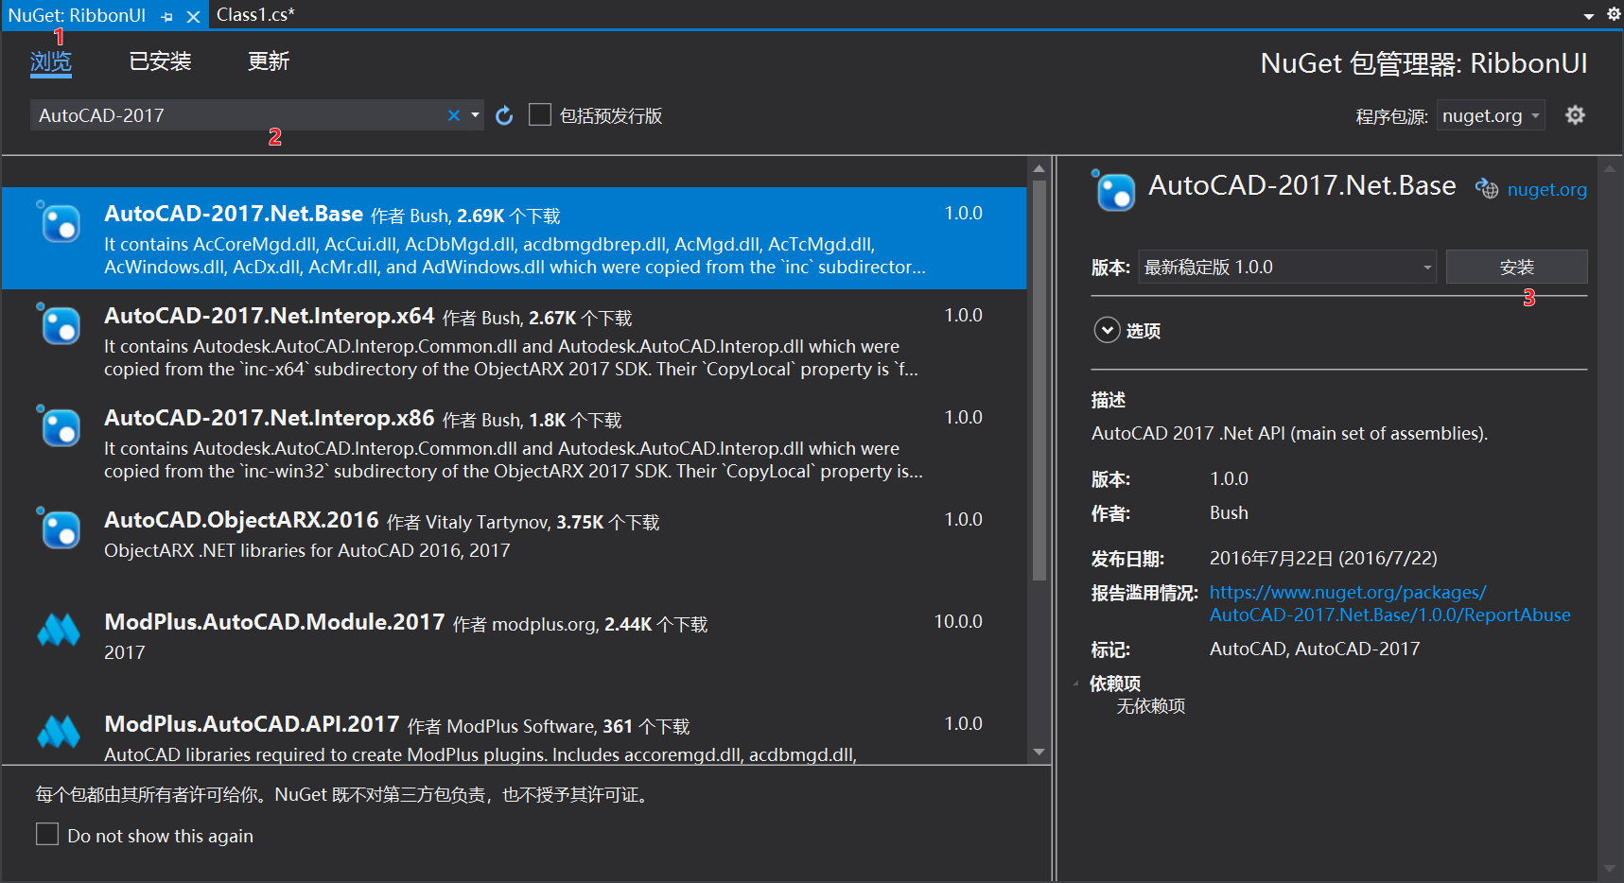
Task: Select the 已安装 tab
Action: pos(160,61)
